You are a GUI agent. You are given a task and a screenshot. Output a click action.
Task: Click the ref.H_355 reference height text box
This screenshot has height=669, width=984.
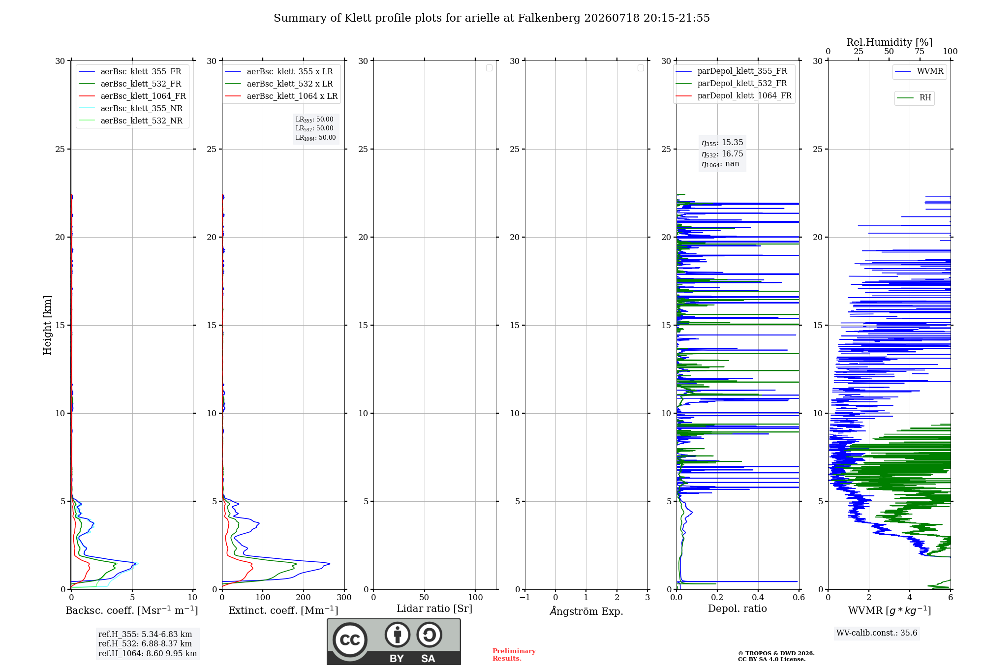[148, 644]
